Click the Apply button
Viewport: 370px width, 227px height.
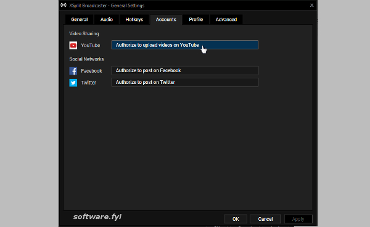tap(298, 219)
